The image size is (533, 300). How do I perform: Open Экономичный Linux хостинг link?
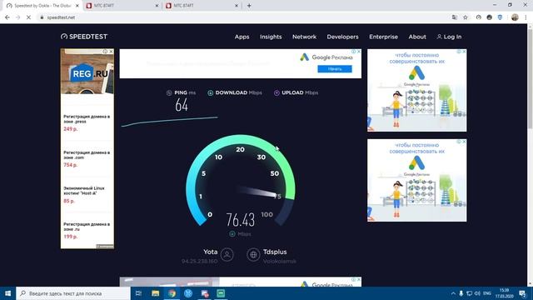click(x=84, y=191)
